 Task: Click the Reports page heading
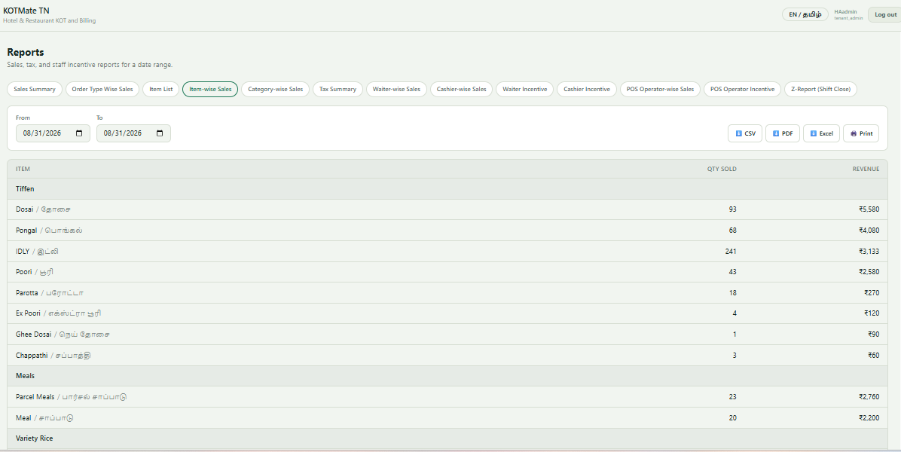pyautogui.click(x=26, y=52)
